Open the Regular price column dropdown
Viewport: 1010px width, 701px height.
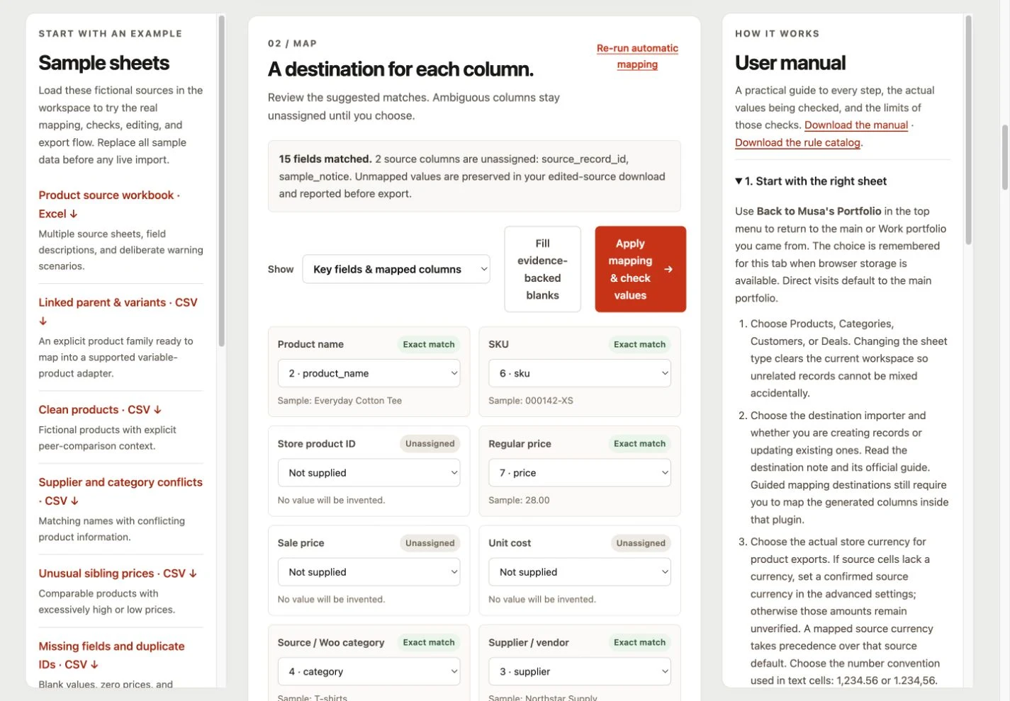click(x=580, y=472)
